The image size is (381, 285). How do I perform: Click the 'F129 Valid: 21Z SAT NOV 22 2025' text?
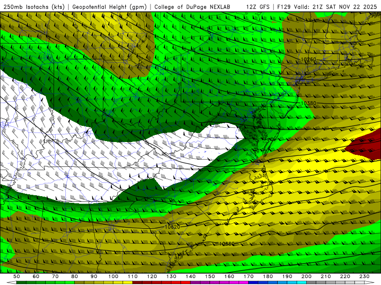tap(327, 7)
